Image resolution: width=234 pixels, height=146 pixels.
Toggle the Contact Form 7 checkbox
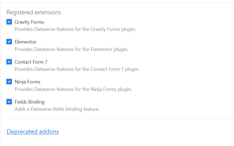click(x=9, y=62)
